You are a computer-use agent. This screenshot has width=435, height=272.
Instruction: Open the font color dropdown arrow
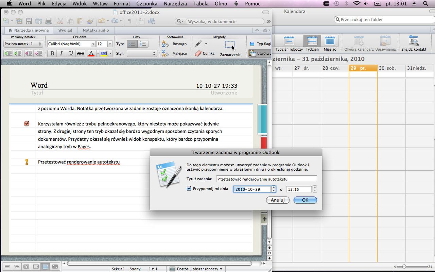[98, 53]
